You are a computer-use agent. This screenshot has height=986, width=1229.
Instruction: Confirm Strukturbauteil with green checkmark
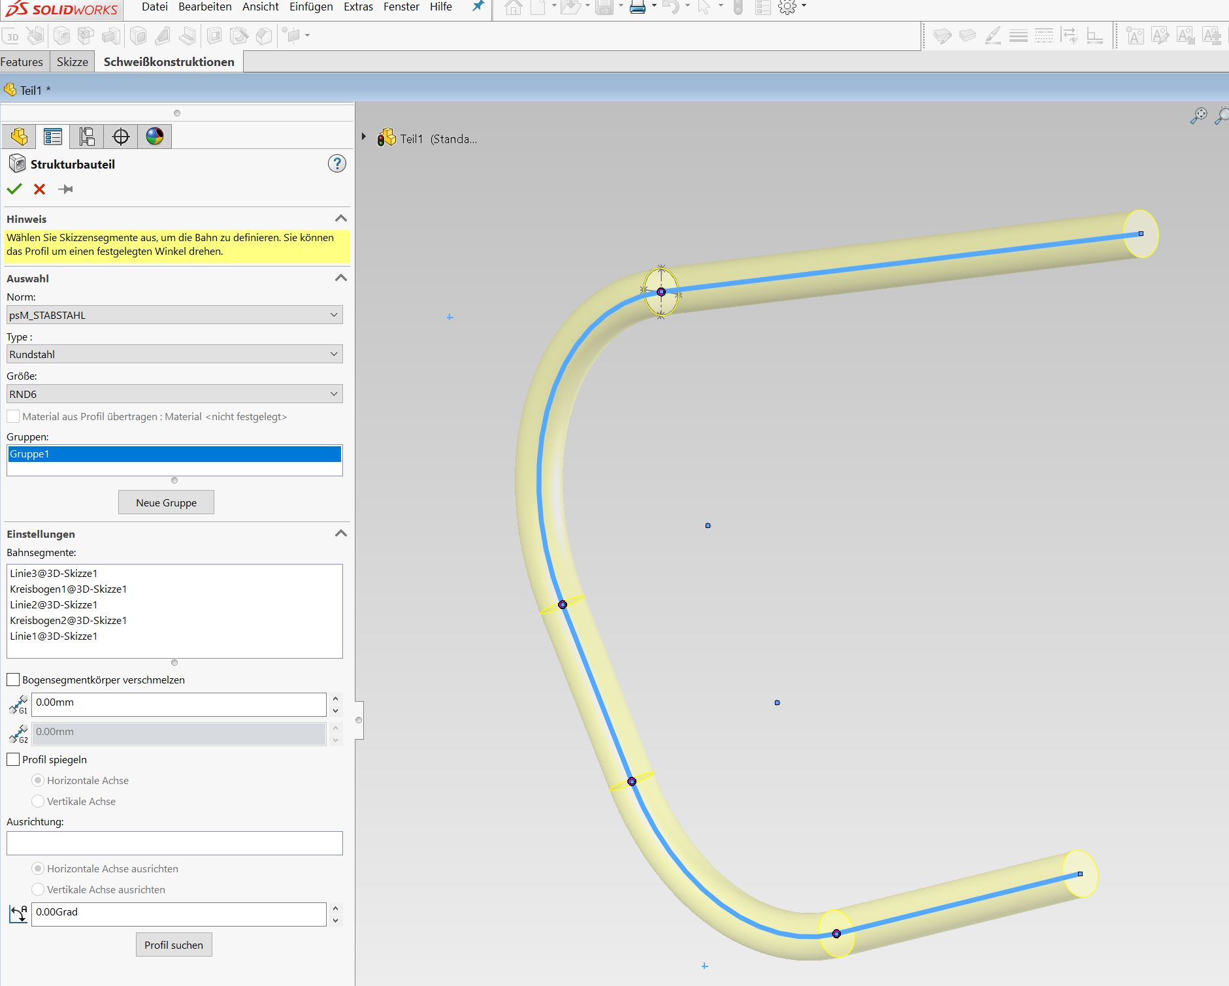[14, 189]
